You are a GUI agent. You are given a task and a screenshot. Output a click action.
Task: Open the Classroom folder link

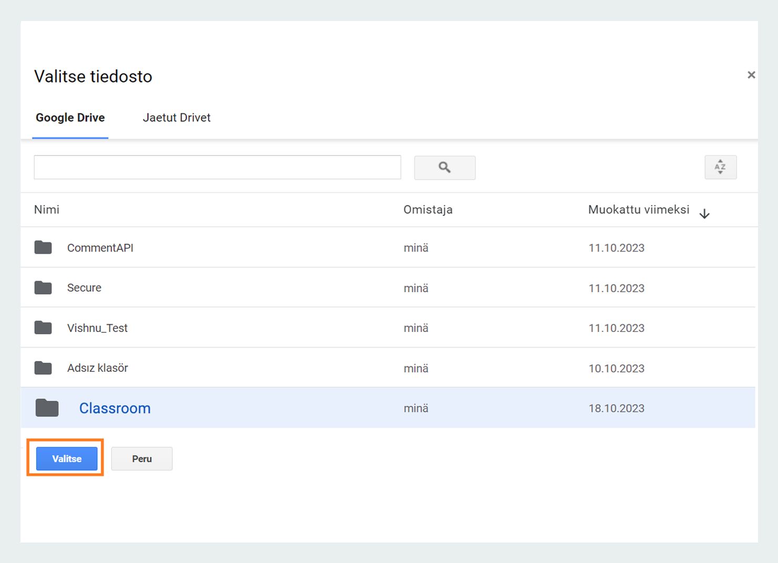[115, 408]
